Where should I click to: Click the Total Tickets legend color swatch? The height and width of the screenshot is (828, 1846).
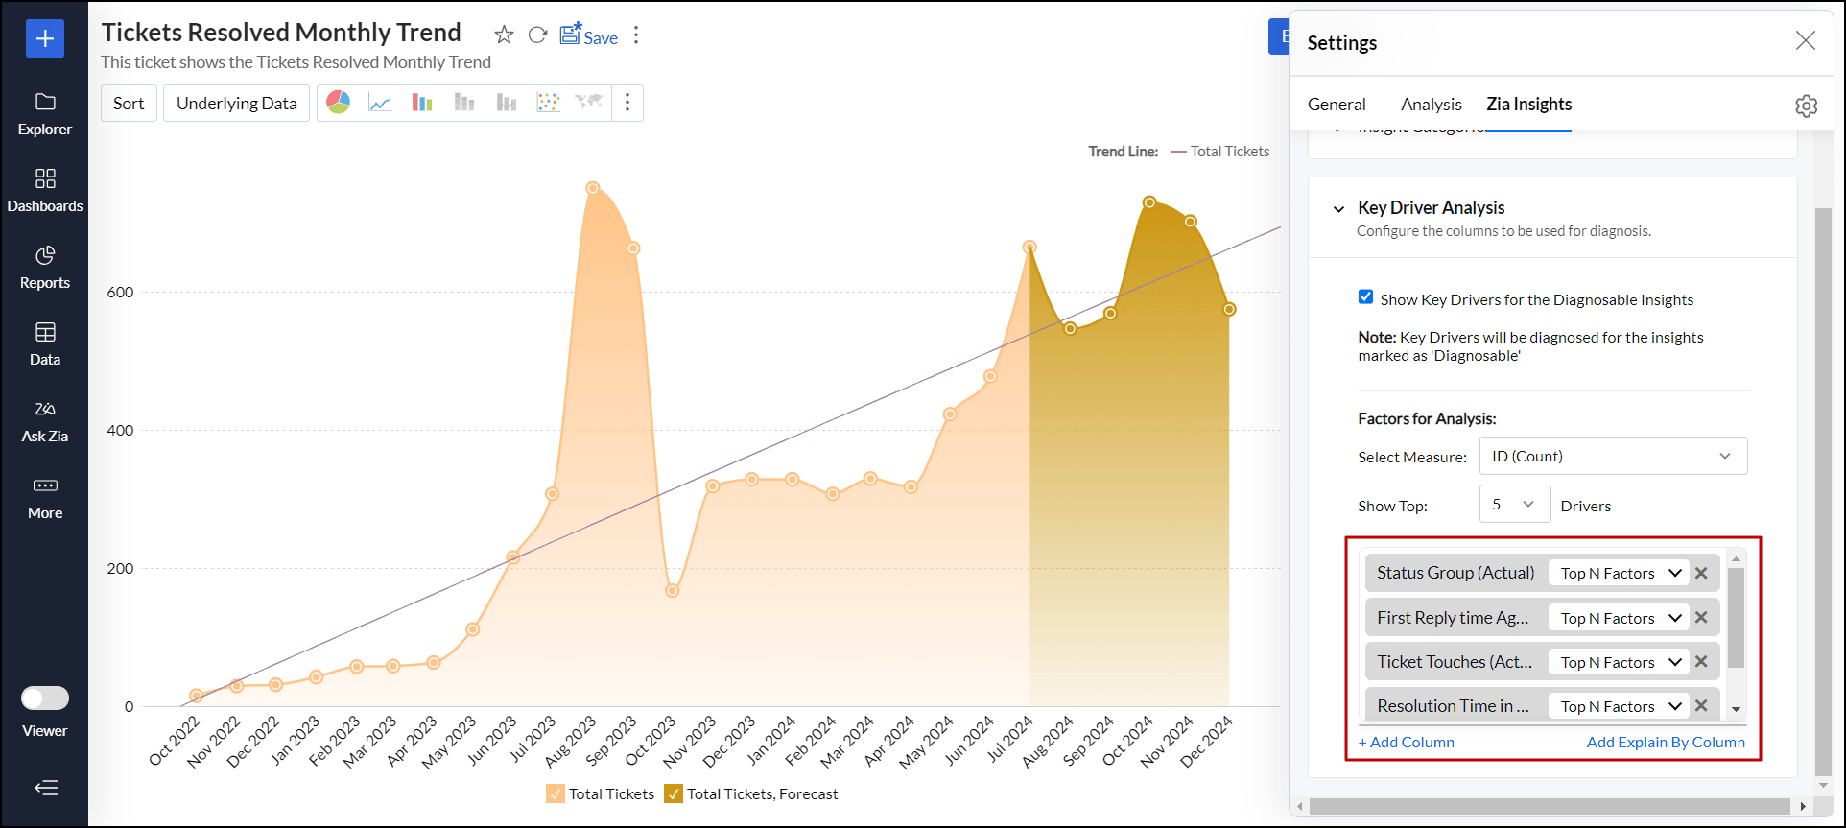point(556,793)
